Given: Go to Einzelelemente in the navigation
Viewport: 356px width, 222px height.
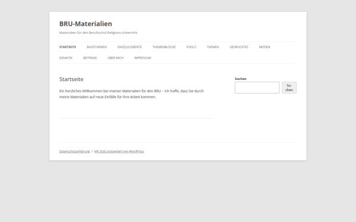Looking at the screenshot, I should point(129,47).
